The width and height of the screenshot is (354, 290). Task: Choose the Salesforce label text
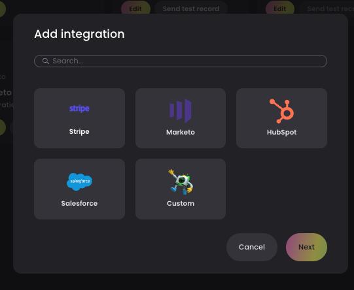(79, 204)
